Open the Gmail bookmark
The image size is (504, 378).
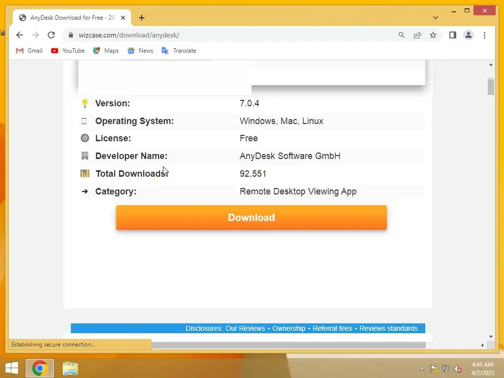pos(29,51)
